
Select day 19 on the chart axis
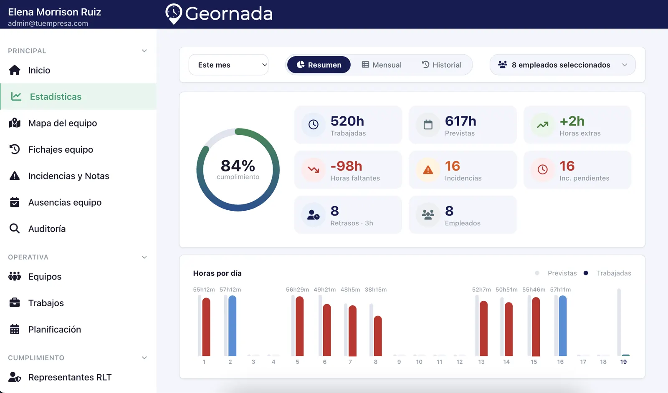[623, 362]
